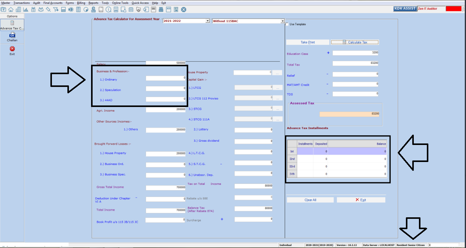Click the Calculate Tax button
Screen dimensions: 466x248
click(355, 42)
